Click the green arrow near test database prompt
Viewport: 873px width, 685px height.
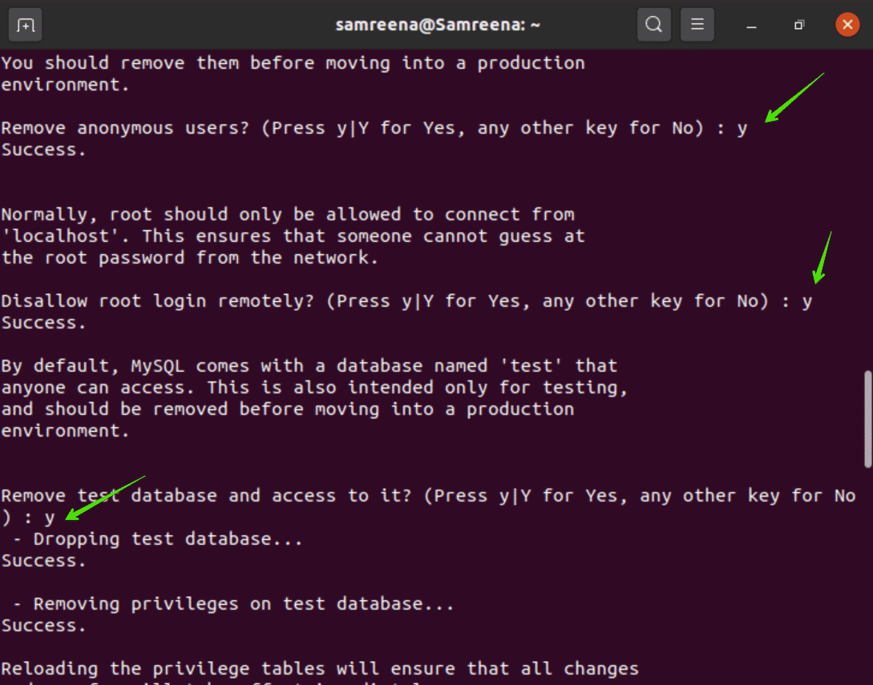pos(105,497)
